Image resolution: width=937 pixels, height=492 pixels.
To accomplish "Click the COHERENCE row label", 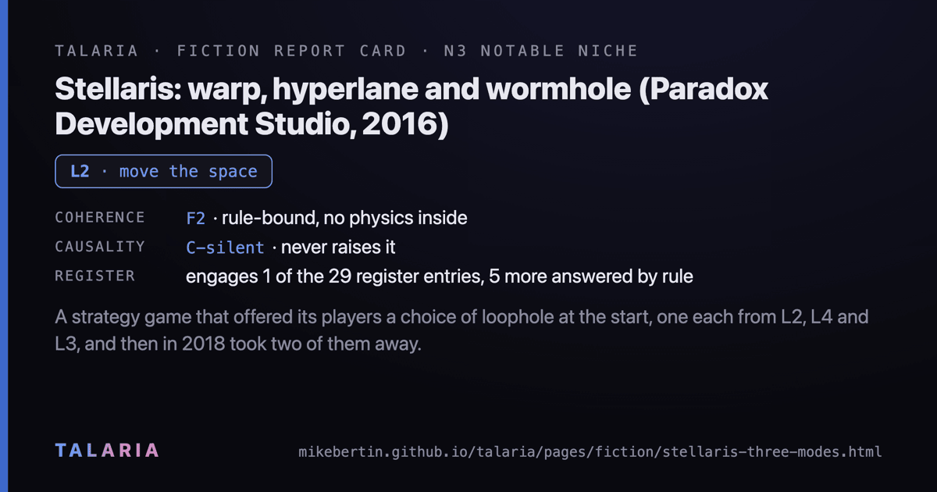I will 100,218.
